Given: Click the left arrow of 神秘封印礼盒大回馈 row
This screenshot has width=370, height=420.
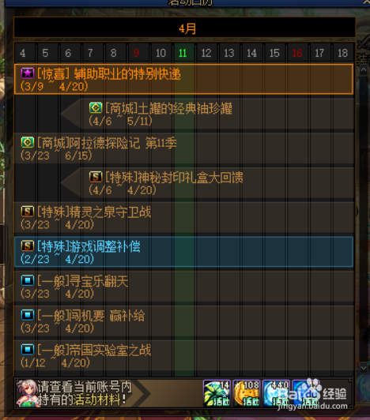Looking at the screenshot, I should pos(71,182).
